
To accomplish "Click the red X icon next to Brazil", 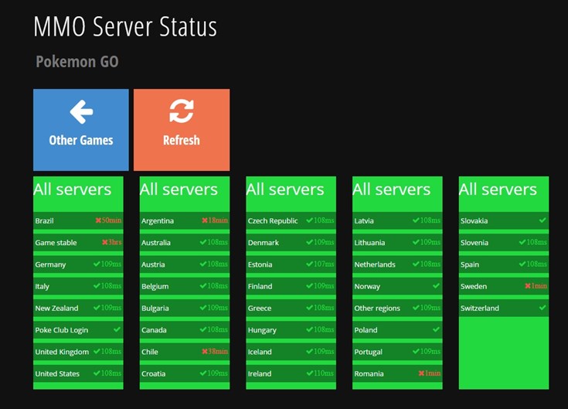I will pos(98,220).
